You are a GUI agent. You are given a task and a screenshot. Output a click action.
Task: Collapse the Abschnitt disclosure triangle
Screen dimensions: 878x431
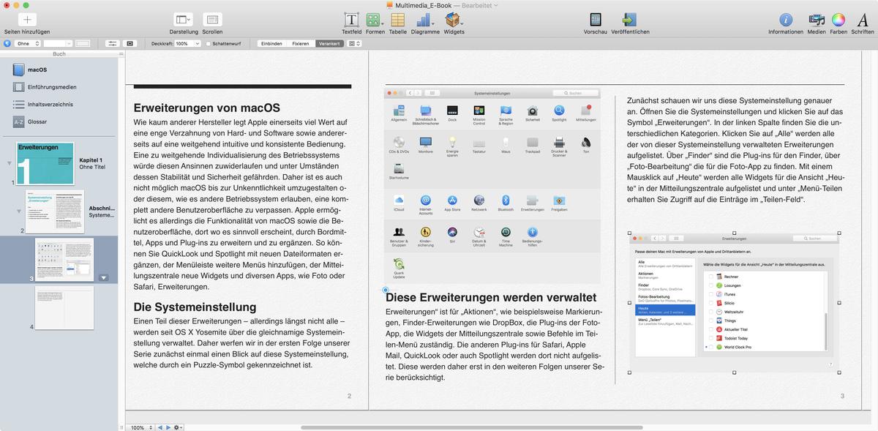[20, 211]
